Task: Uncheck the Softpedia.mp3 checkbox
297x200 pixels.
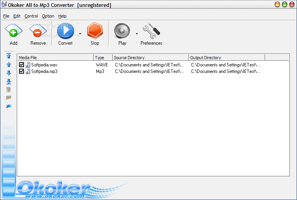Action: [21, 71]
